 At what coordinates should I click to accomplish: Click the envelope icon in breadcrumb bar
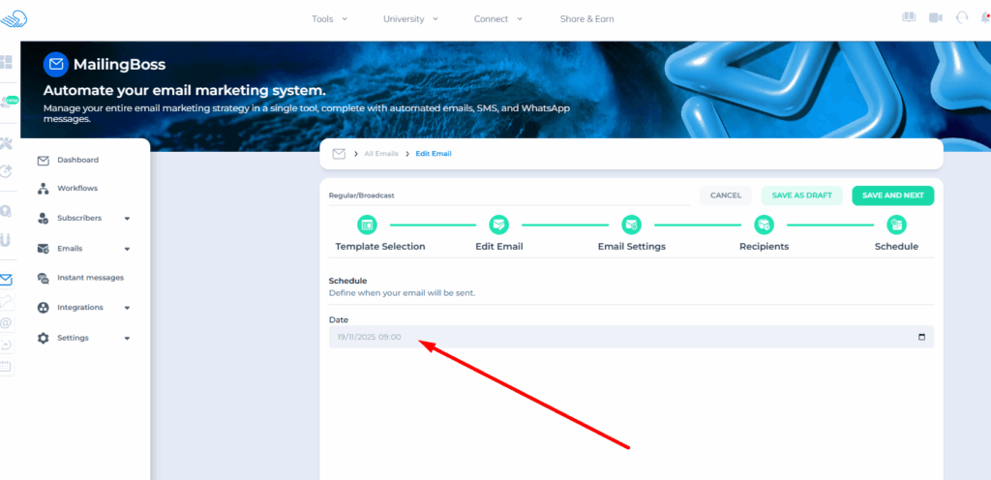pos(339,153)
